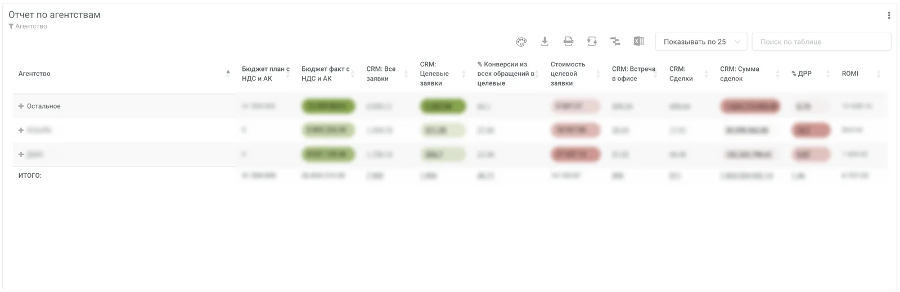Viewport: 900px width, 292px height.
Task: Sort by CRM: Все заявки column
Action: point(381,74)
